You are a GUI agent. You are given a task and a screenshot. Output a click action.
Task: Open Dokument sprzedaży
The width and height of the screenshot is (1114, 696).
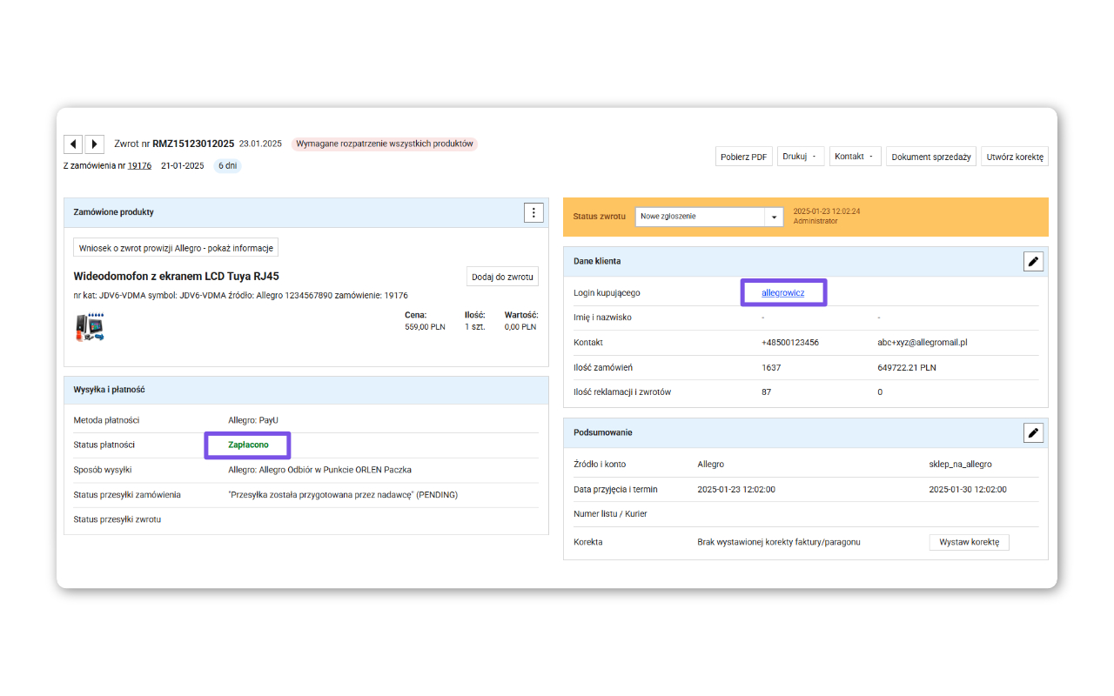[930, 157]
